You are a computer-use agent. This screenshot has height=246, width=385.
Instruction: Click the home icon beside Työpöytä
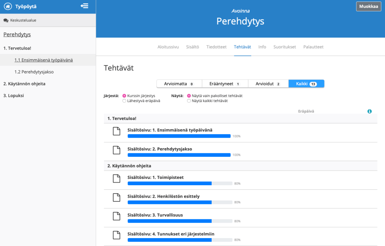coord(8,6)
